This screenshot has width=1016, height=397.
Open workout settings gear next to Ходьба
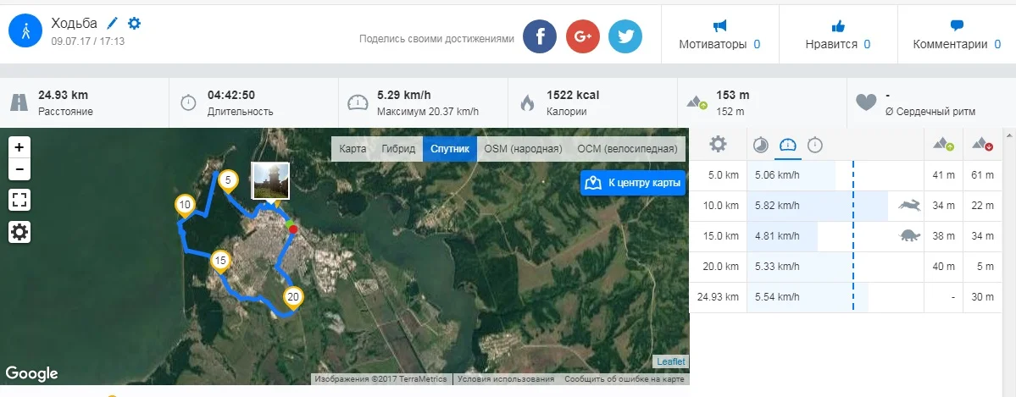[x=134, y=24]
